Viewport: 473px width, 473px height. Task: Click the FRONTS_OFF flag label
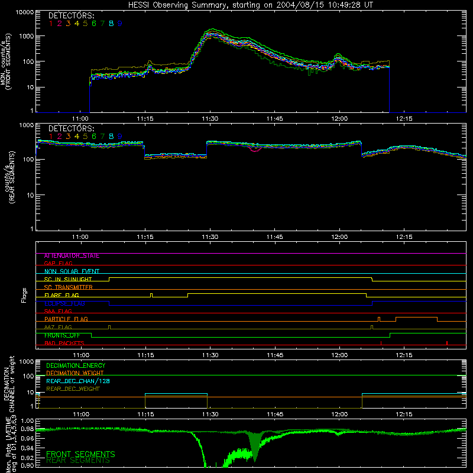coord(62,335)
